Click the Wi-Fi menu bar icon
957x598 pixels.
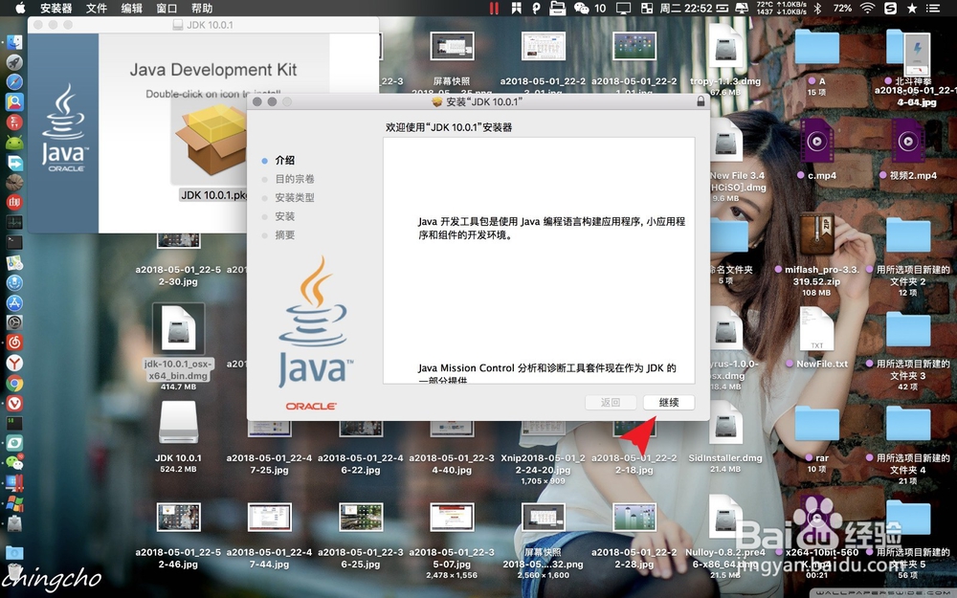pyautogui.click(x=867, y=8)
